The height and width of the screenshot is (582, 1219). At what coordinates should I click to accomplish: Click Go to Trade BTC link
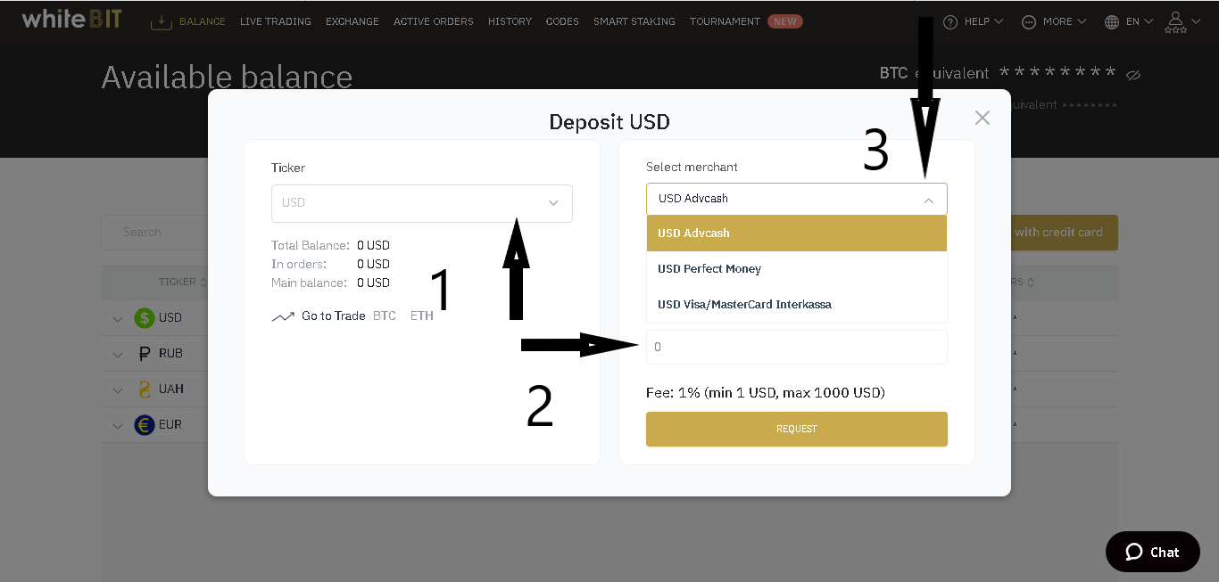click(x=385, y=316)
